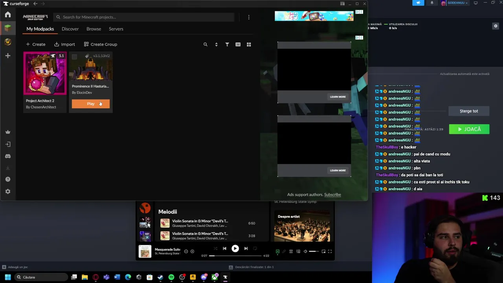Viewport: 503px width, 283px height.
Task: Click Spotify minus hide-track icon
Action: click(186, 252)
